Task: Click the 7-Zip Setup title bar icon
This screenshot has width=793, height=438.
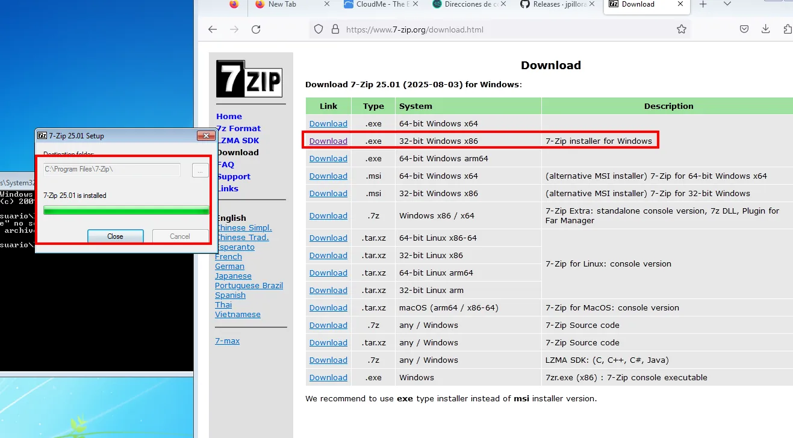Action: coord(42,135)
